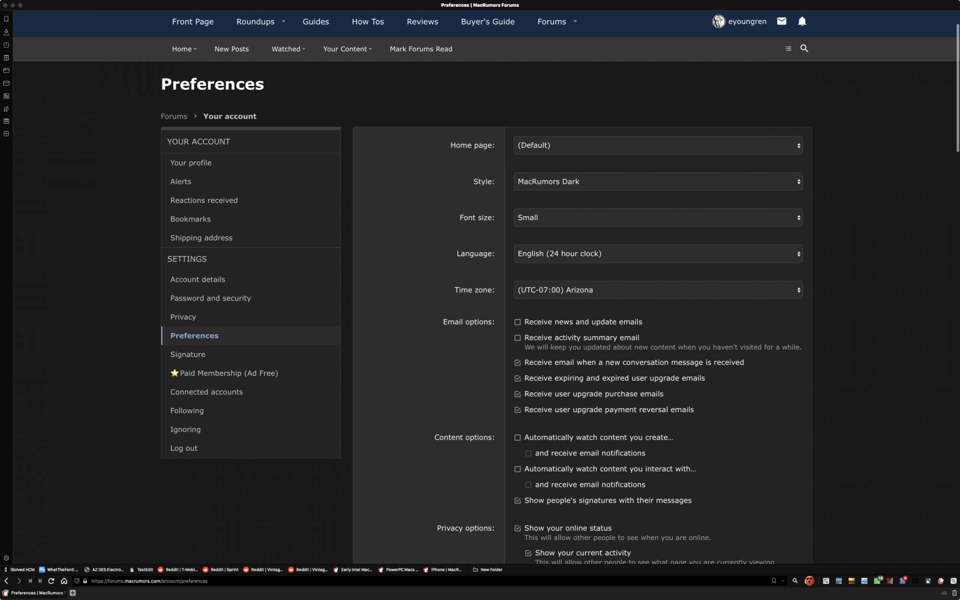The image size is (960, 600).
Task: Click the Mark Forums Read link
Action: pyautogui.click(x=420, y=49)
